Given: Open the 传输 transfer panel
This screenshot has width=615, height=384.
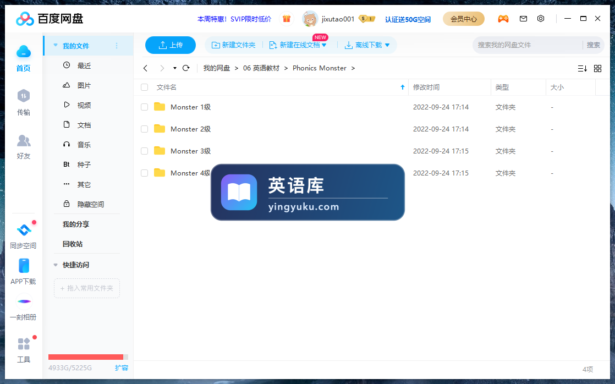Looking at the screenshot, I should click(24, 102).
